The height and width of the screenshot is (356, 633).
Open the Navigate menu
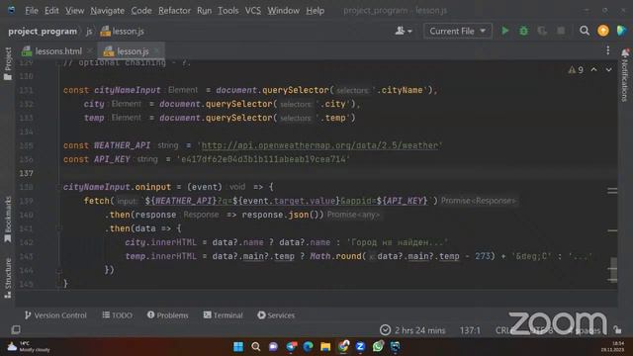pyautogui.click(x=108, y=11)
